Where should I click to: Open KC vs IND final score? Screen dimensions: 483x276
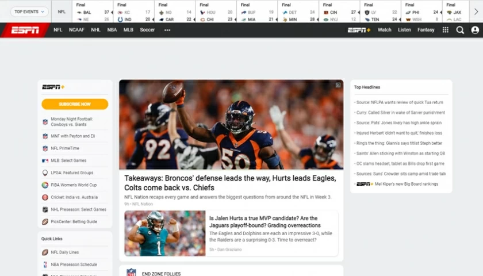click(x=133, y=12)
